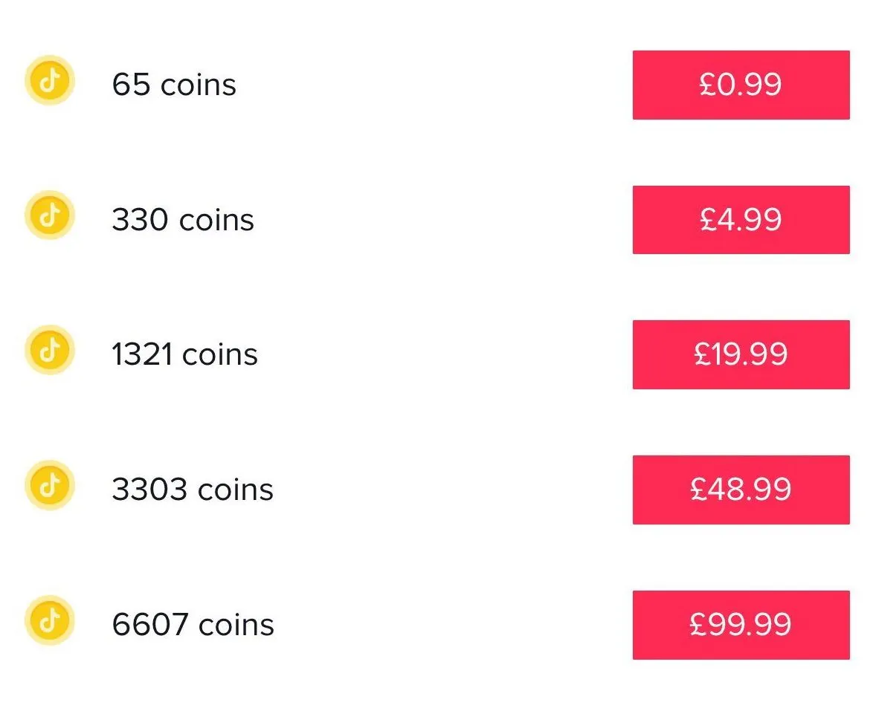This screenshot has width=873, height=705.
Task: Tap the "6607 coins" text
Action: (193, 625)
